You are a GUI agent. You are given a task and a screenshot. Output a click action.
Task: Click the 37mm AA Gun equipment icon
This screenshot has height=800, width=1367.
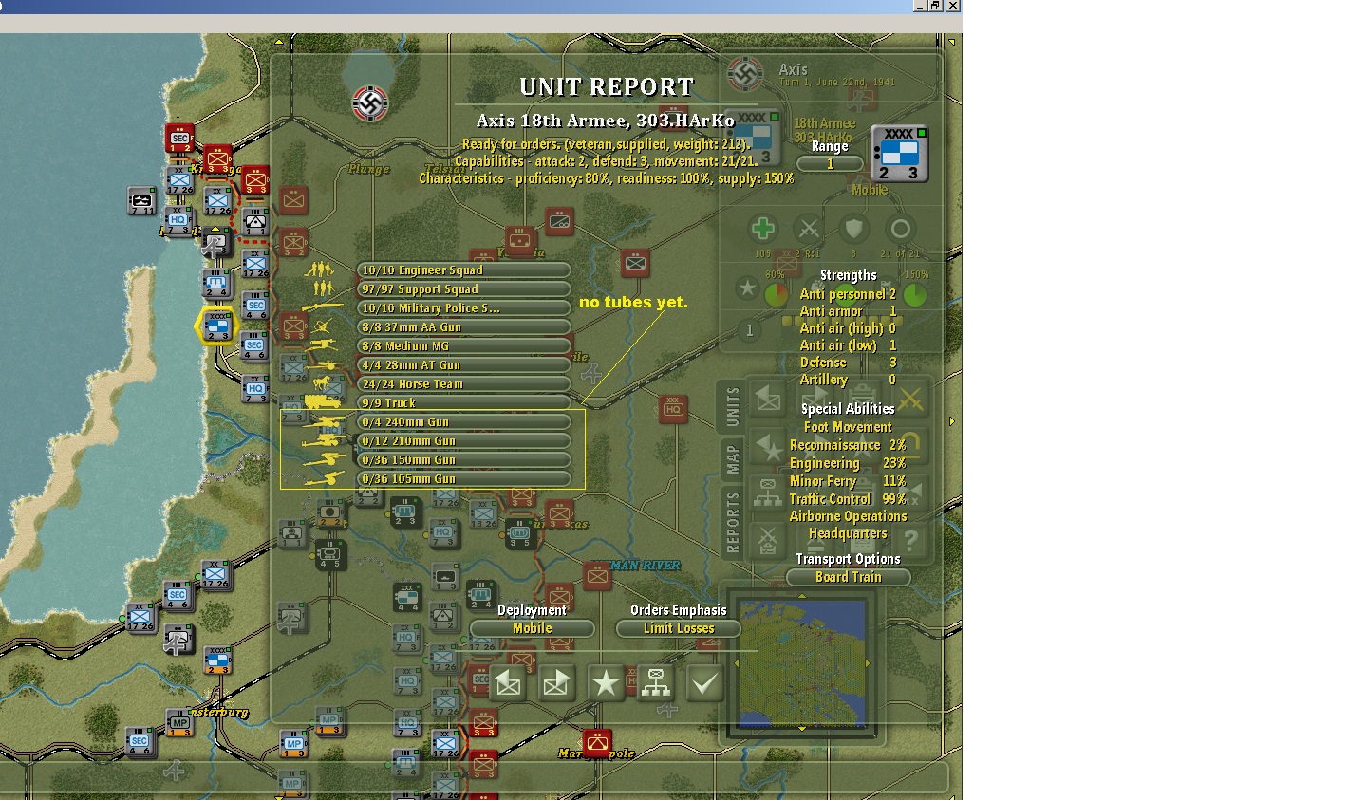(x=324, y=326)
